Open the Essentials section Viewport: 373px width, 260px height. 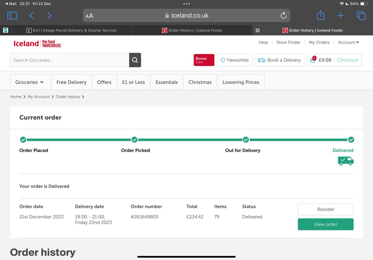point(167,82)
